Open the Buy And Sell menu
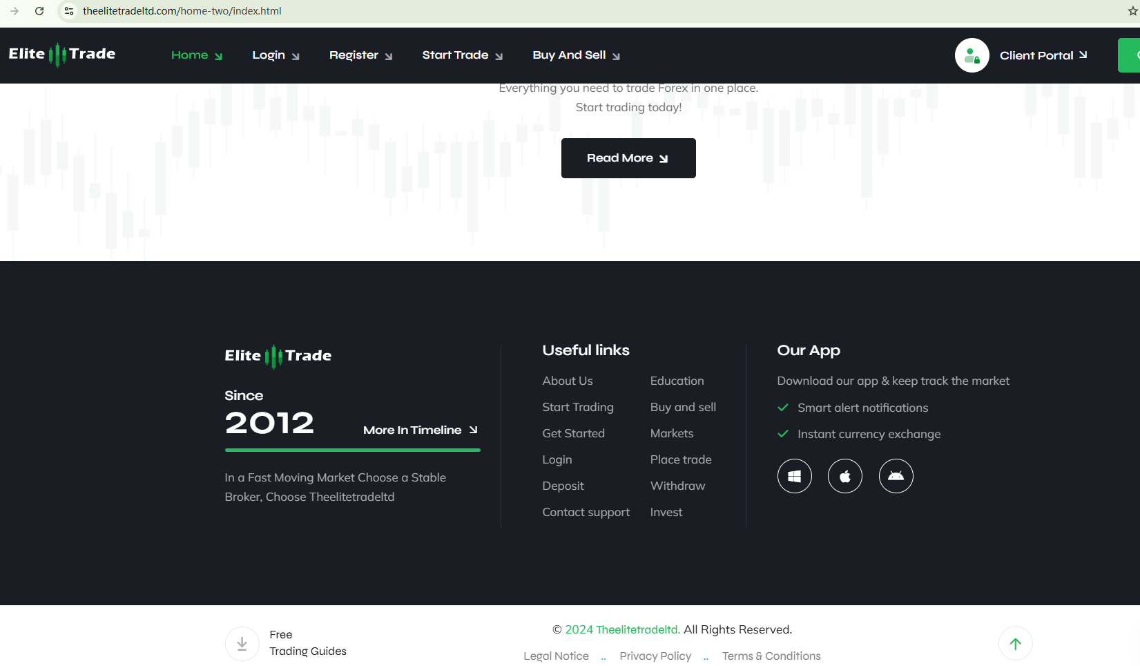Viewport: 1140px width, 666px height. pyautogui.click(x=576, y=55)
